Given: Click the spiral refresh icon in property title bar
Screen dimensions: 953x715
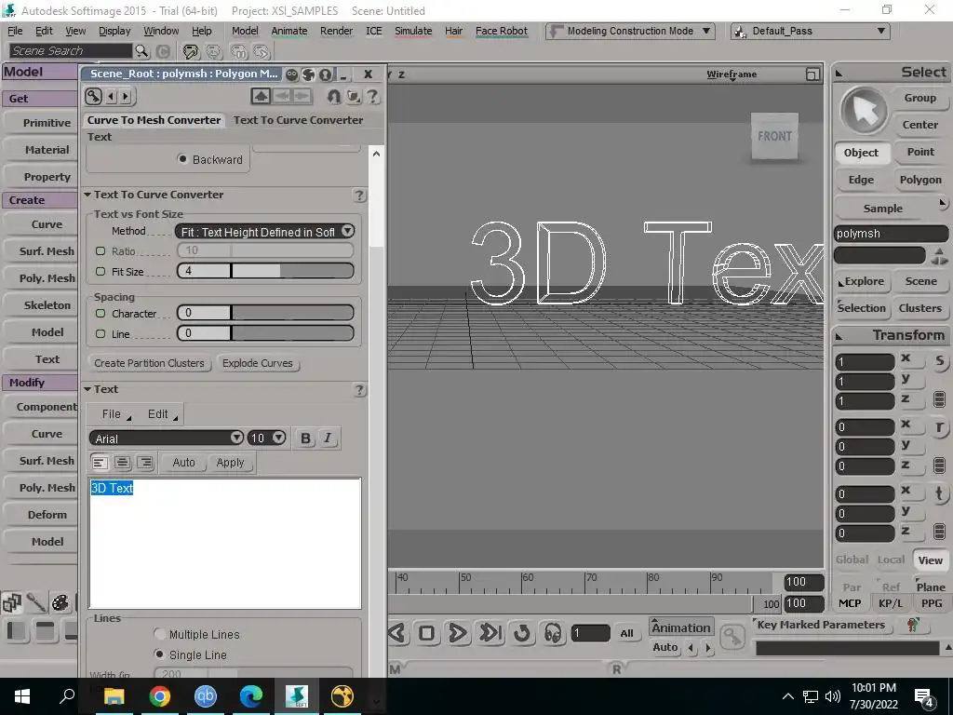Looking at the screenshot, I should point(309,74).
